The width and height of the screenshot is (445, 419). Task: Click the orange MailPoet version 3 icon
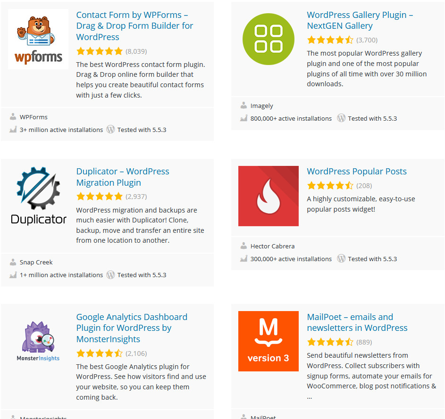pos(268,341)
